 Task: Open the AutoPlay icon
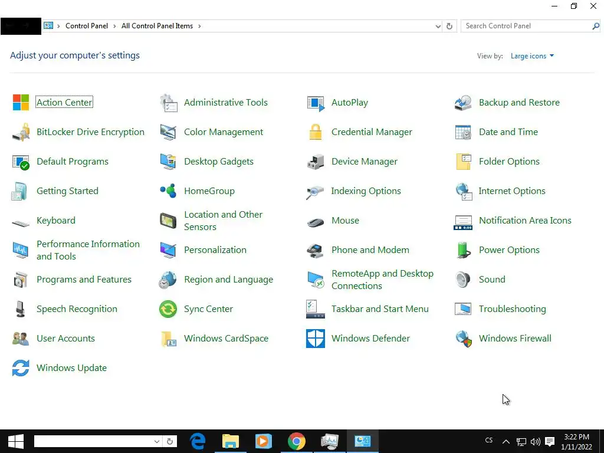316,103
